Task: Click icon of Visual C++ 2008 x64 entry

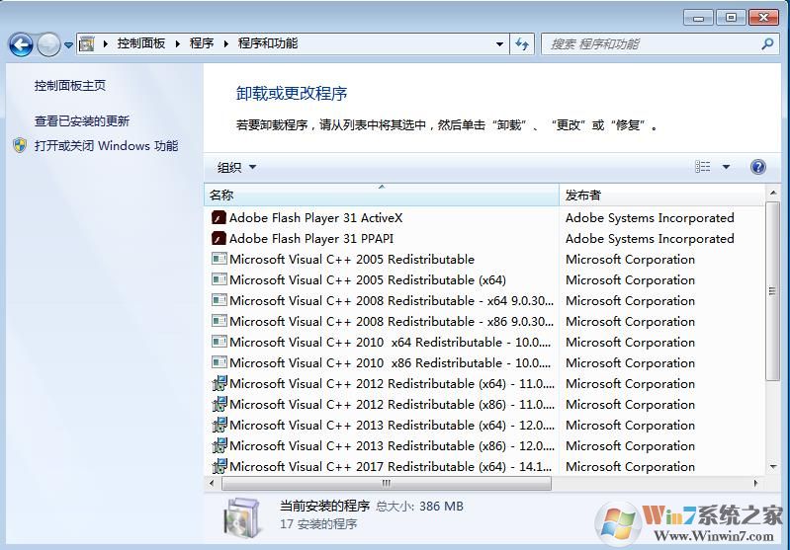Action: pos(219,300)
